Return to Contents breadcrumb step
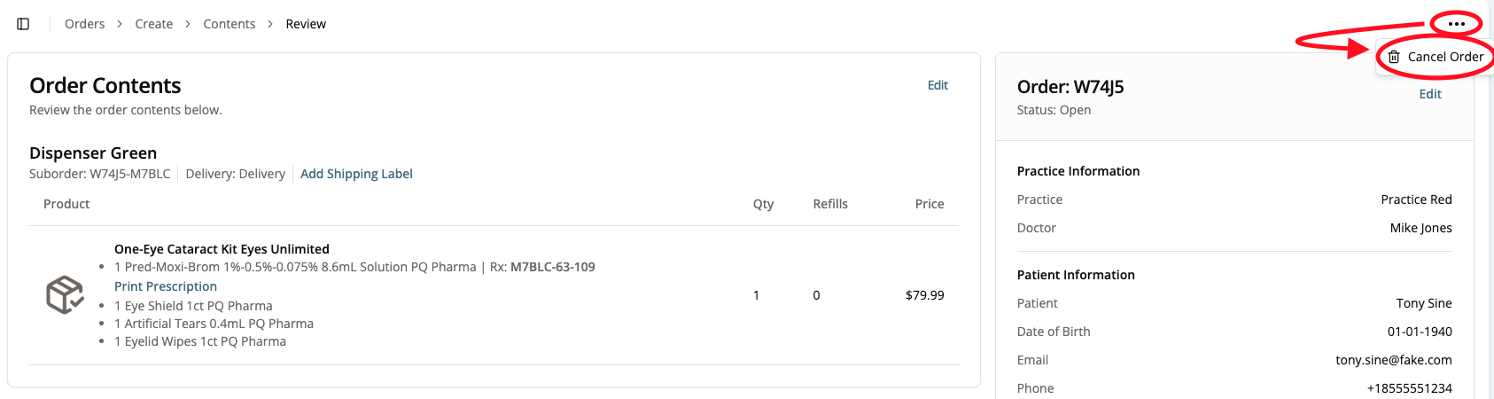 click(x=229, y=24)
